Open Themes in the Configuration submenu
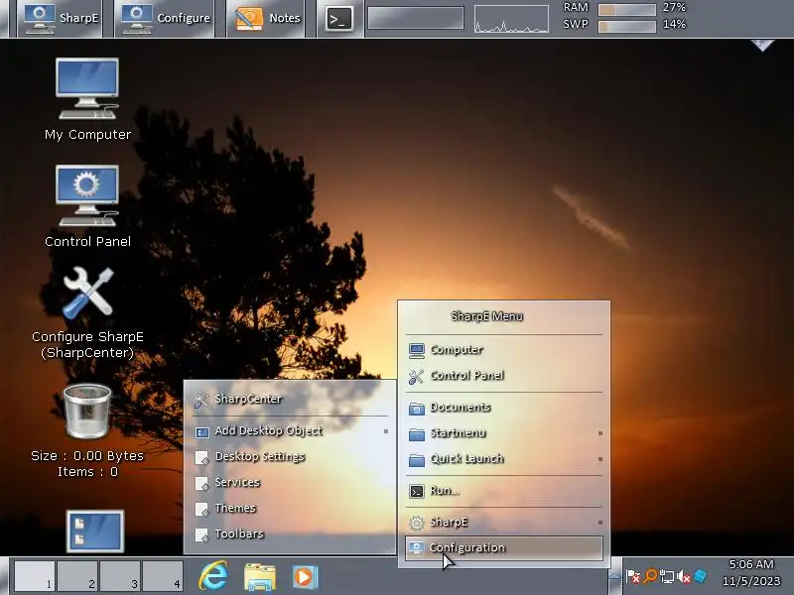This screenshot has height=595, width=794. coord(290,509)
